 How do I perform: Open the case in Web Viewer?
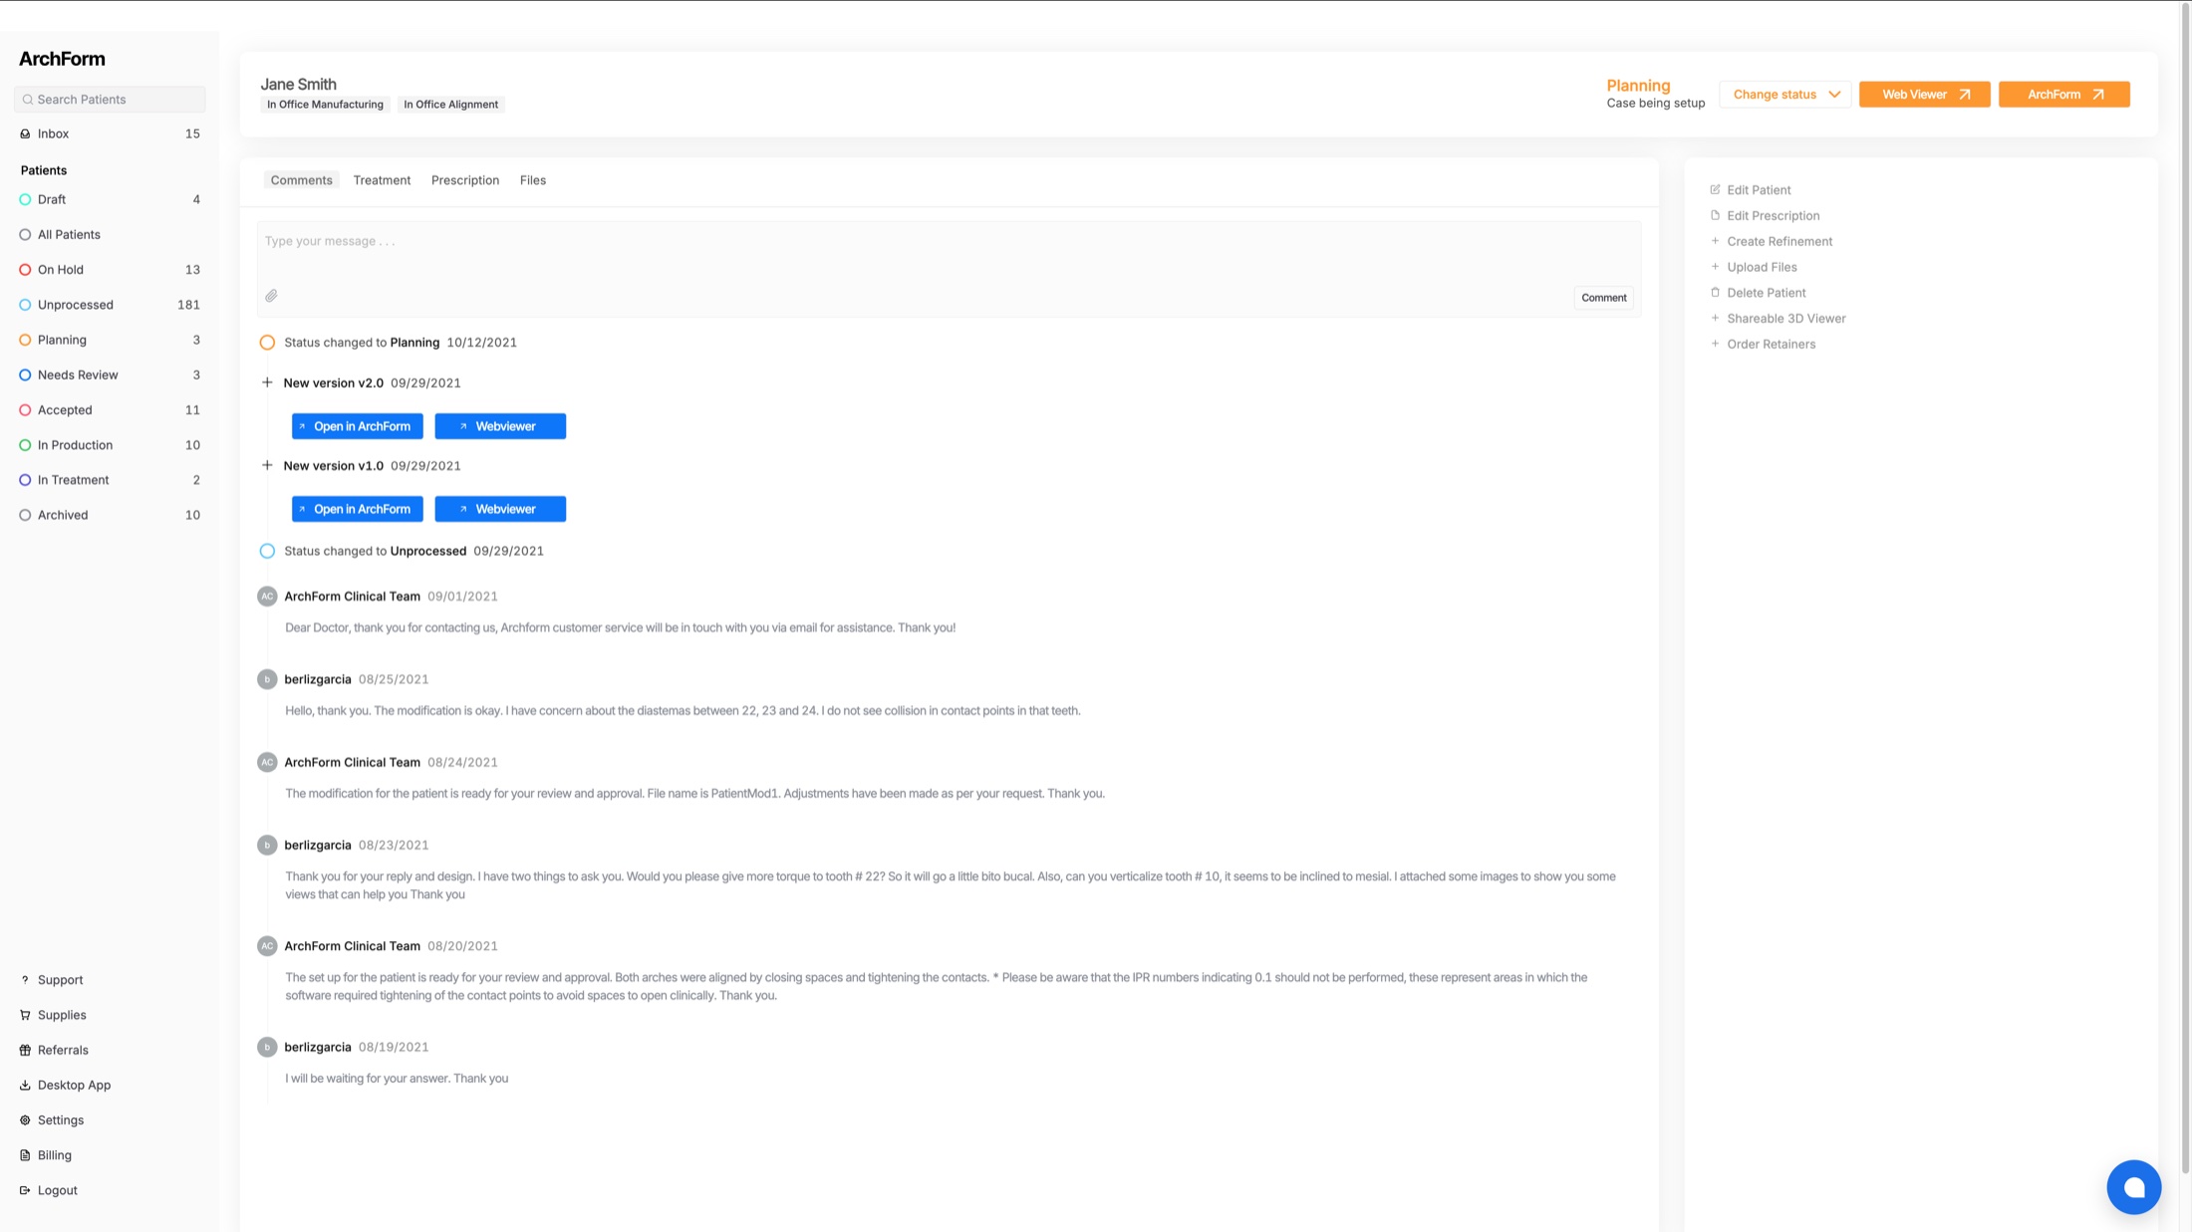tap(1923, 94)
